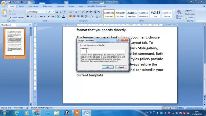Save the document from Quick Access Toolbar
Viewport: 206px width, 116px height.
[10, 2]
